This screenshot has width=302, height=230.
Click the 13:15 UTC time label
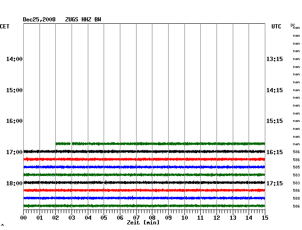pos(275,59)
